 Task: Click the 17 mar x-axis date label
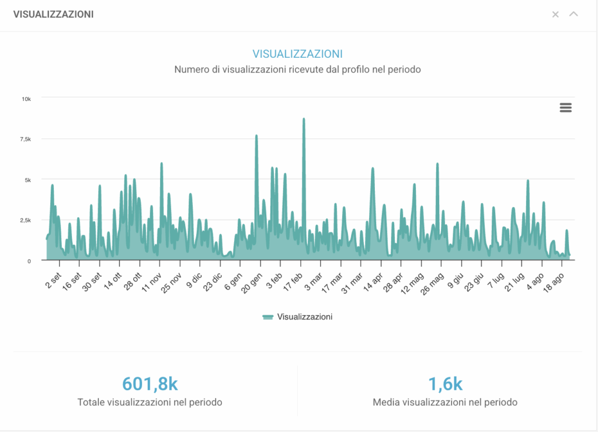[x=332, y=283]
